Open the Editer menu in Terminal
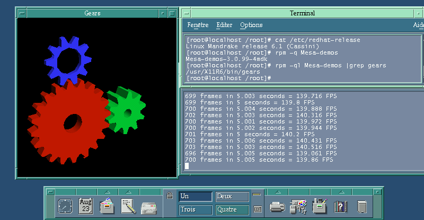The image size is (424, 220). pyautogui.click(x=224, y=25)
